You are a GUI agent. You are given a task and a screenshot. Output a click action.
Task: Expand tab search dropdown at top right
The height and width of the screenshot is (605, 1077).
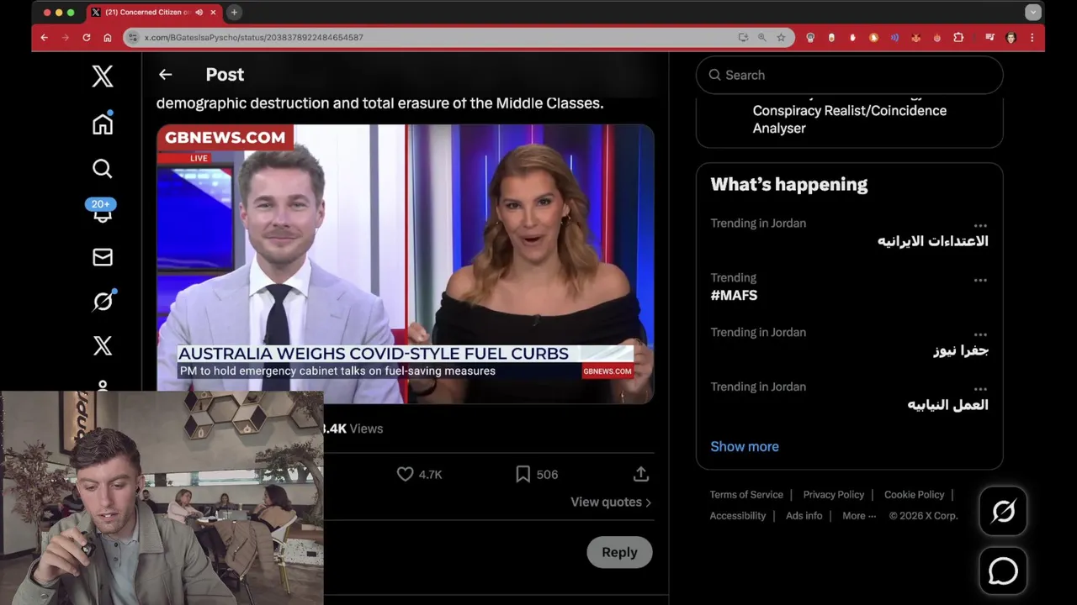click(1032, 13)
